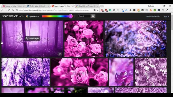Close the TinEye Labs tab
This screenshot has height=97, width=173.
click(x=48, y=6)
